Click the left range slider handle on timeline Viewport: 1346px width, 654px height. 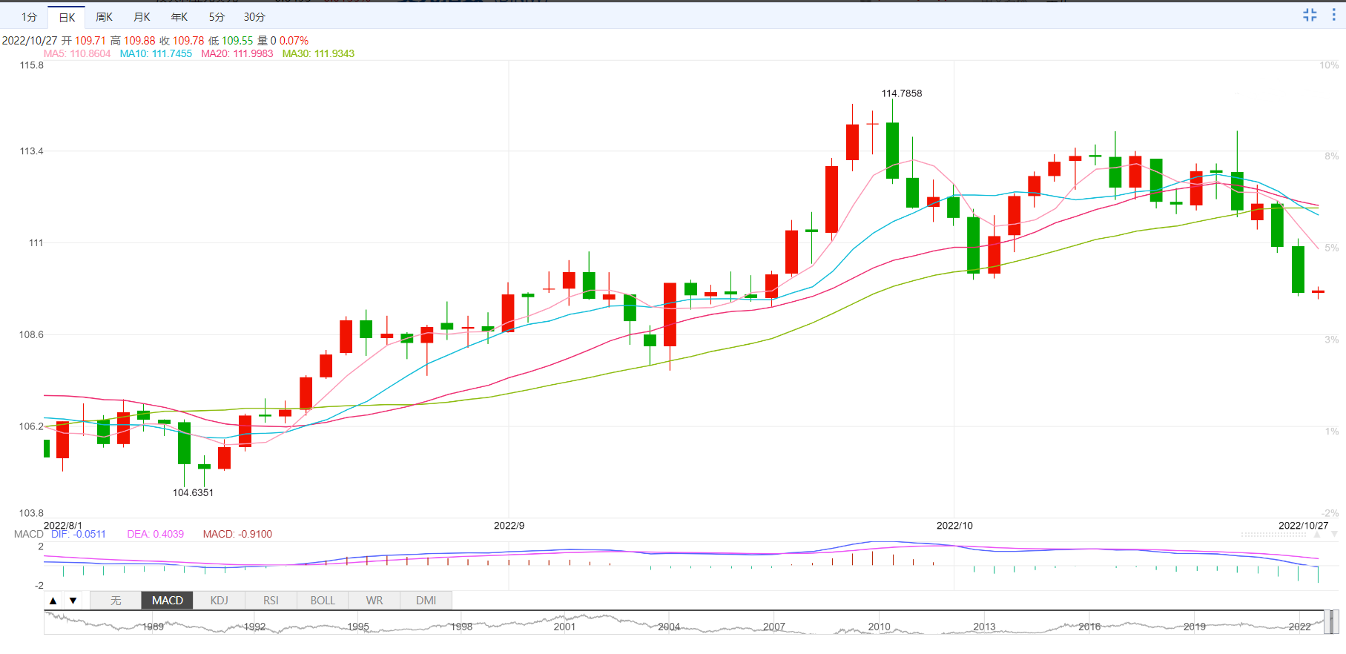coord(1327,621)
